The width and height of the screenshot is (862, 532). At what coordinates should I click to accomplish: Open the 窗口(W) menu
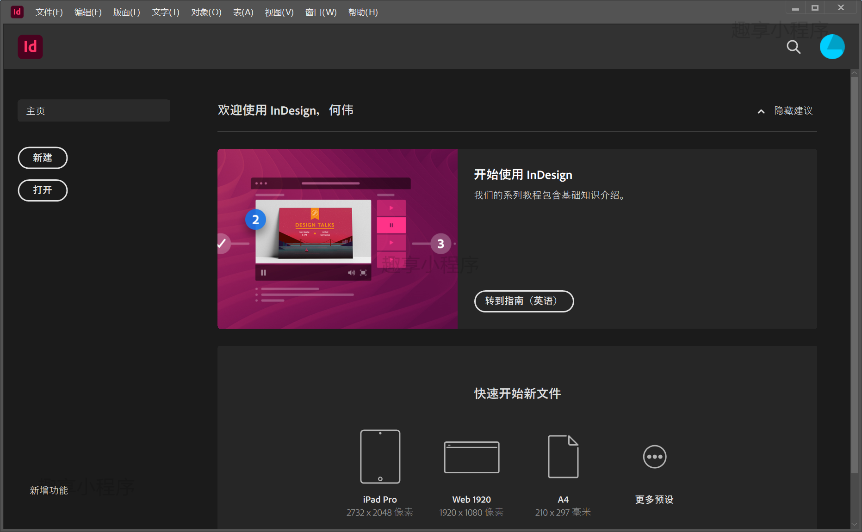pos(321,12)
